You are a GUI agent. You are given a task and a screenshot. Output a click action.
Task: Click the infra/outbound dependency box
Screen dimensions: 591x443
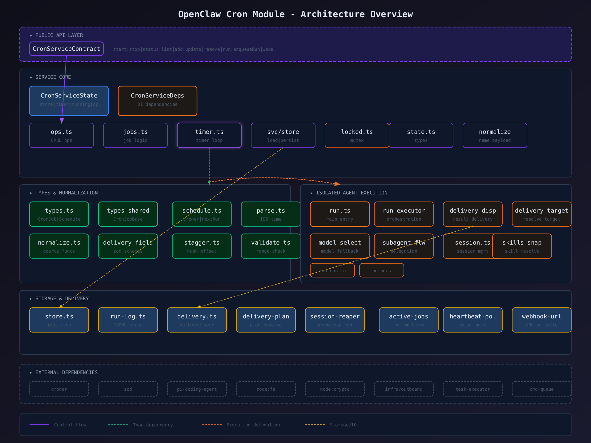(x=404, y=389)
